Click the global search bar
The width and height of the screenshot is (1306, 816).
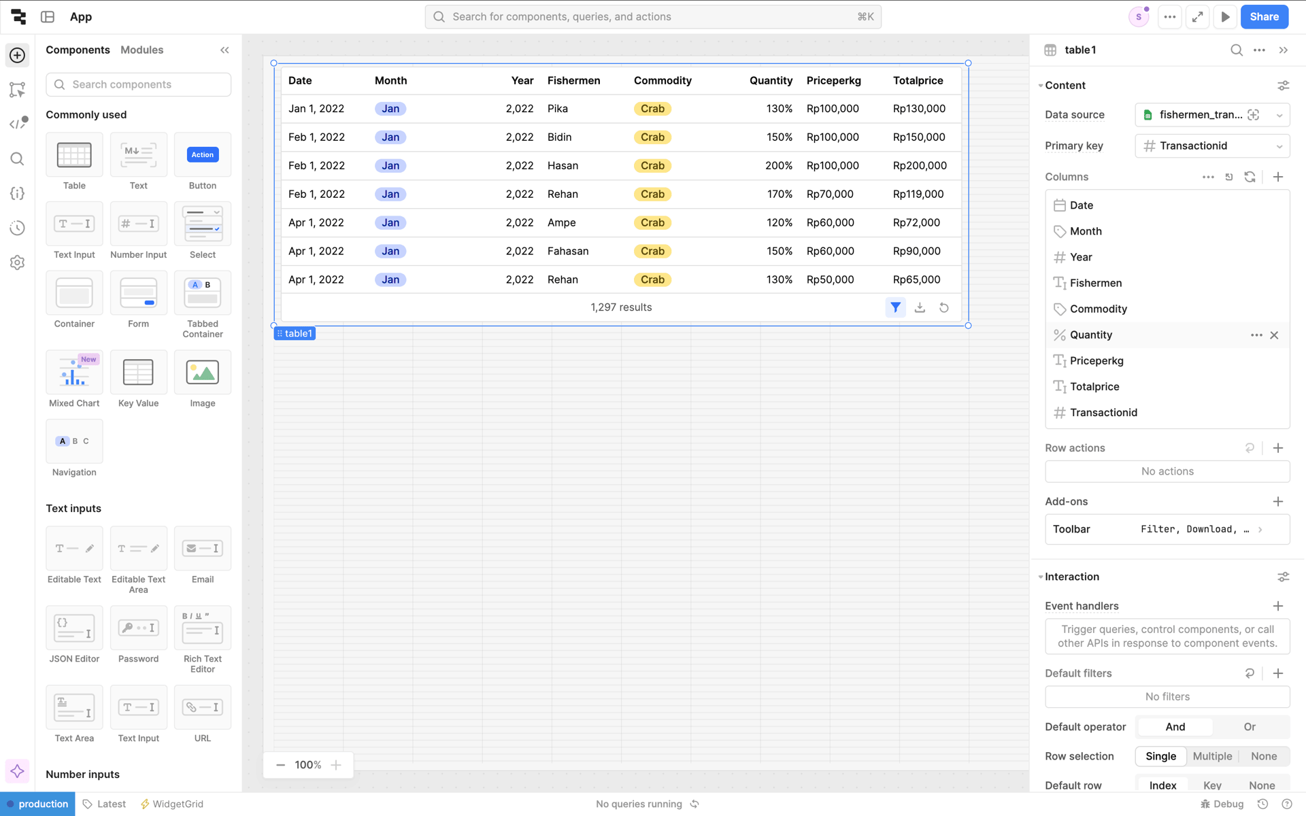tap(653, 16)
